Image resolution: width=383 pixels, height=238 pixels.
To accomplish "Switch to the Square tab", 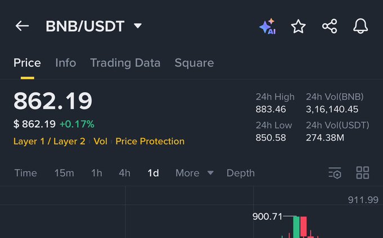I will pyautogui.click(x=194, y=63).
